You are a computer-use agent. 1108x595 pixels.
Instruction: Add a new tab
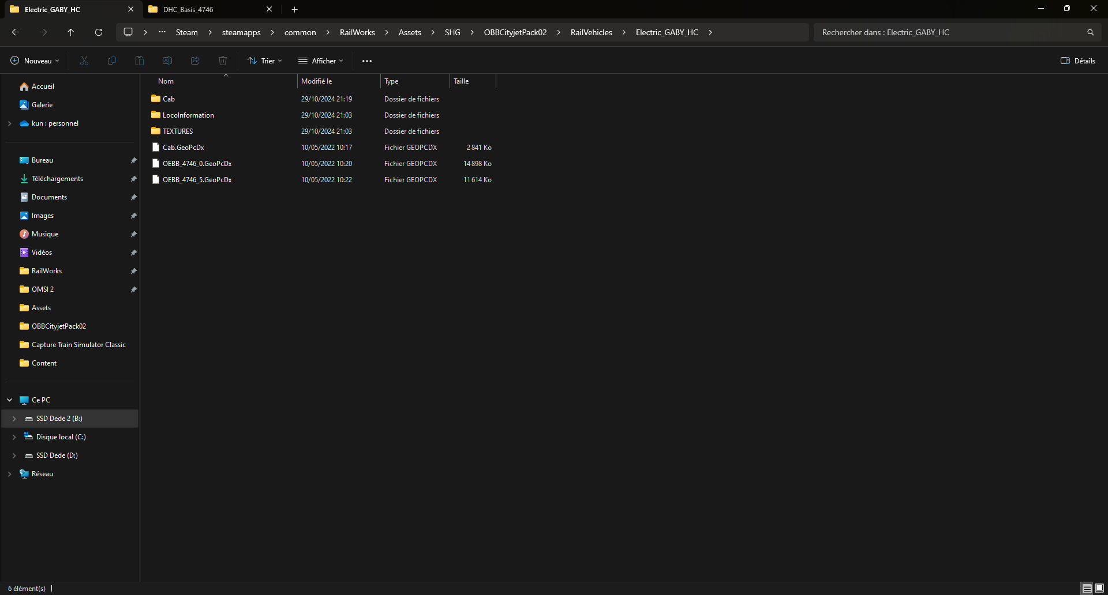pyautogui.click(x=294, y=9)
